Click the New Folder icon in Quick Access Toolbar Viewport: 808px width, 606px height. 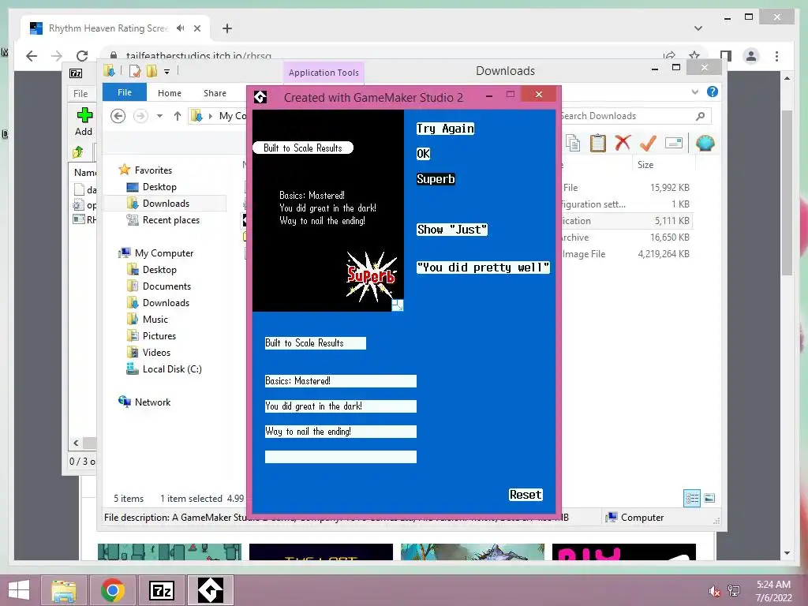151,71
